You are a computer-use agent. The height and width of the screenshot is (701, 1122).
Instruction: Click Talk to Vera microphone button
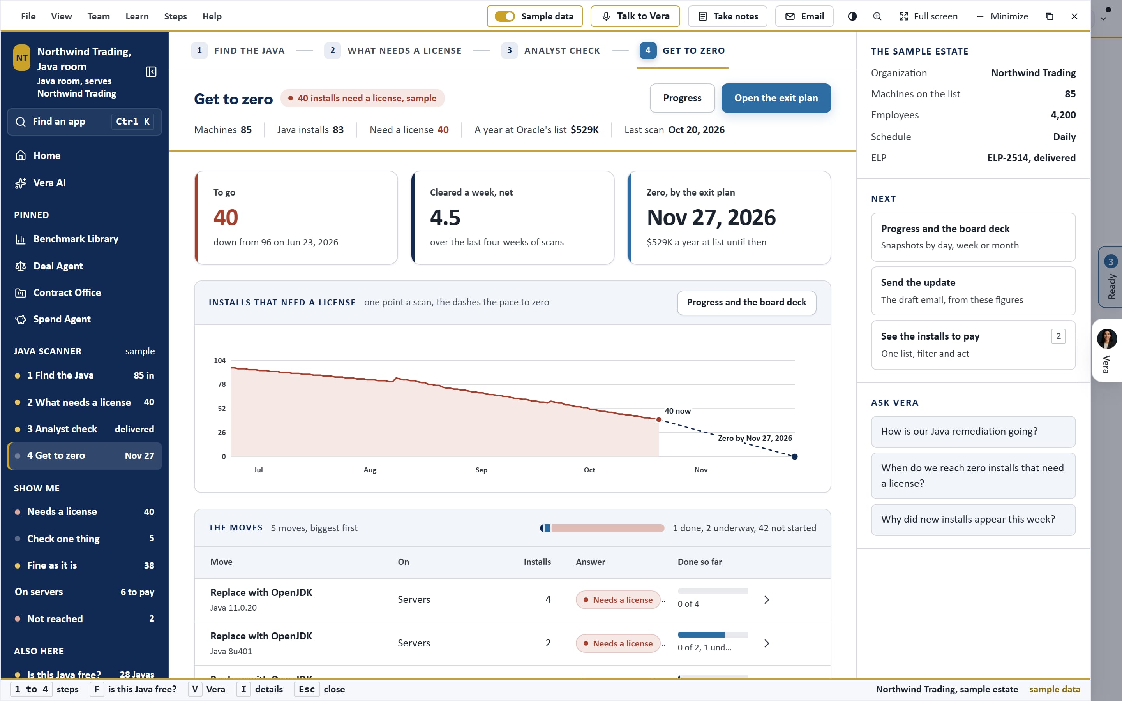coord(635,16)
